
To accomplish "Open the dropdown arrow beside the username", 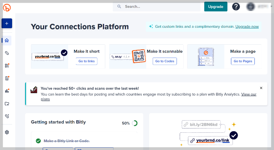I will pyautogui.click(x=272, y=6).
